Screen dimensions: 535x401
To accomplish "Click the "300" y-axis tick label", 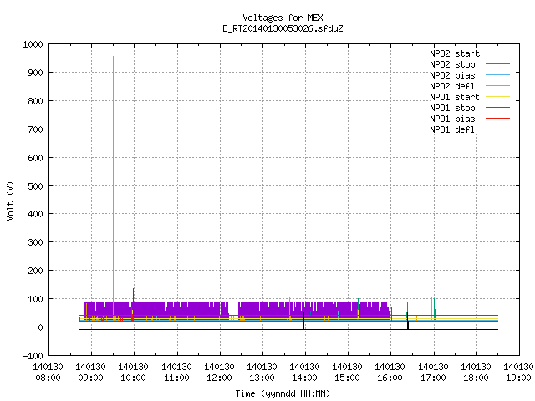I will pos(35,242).
